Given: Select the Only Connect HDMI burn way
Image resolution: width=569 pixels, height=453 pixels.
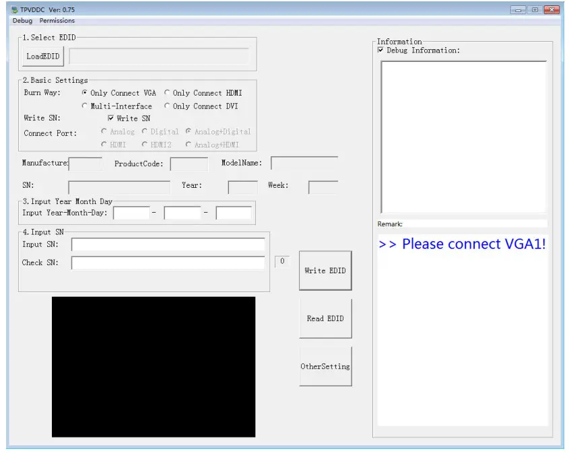Looking at the screenshot, I should tap(167, 93).
